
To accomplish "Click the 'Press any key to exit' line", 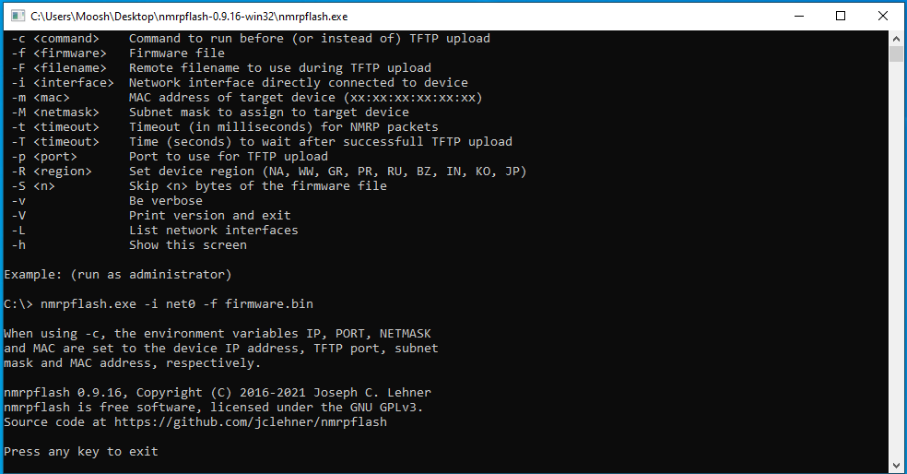I will 81,452.
